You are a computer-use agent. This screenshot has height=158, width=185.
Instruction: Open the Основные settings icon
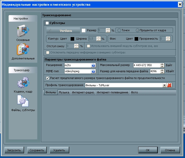coord(23,31)
